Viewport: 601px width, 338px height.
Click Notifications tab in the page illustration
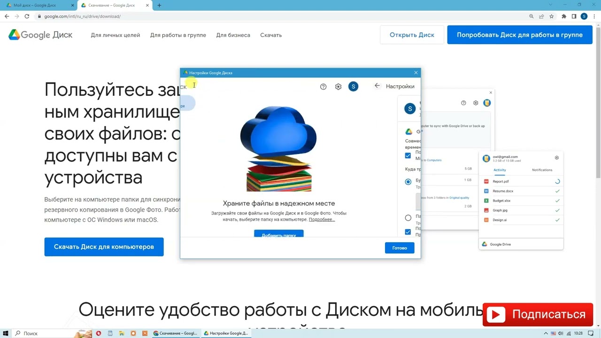click(x=542, y=170)
